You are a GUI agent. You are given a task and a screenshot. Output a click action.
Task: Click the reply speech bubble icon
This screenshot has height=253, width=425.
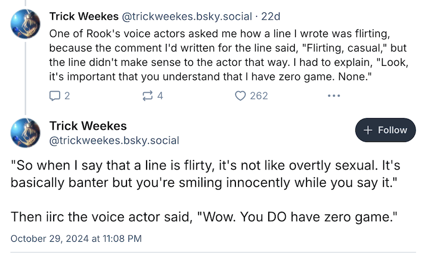point(55,96)
